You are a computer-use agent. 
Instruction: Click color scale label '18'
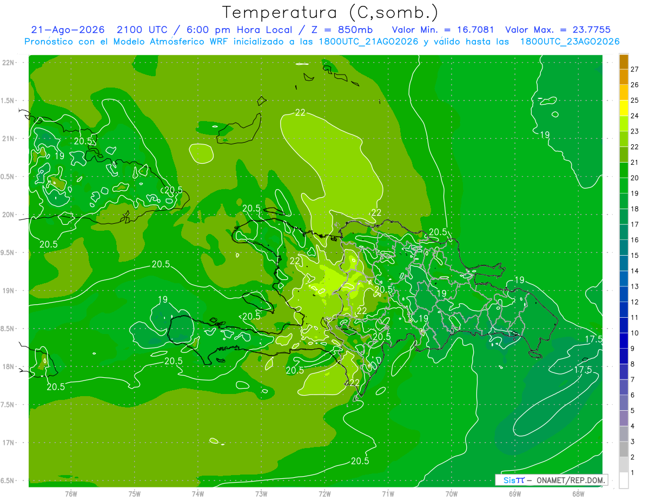(x=634, y=209)
